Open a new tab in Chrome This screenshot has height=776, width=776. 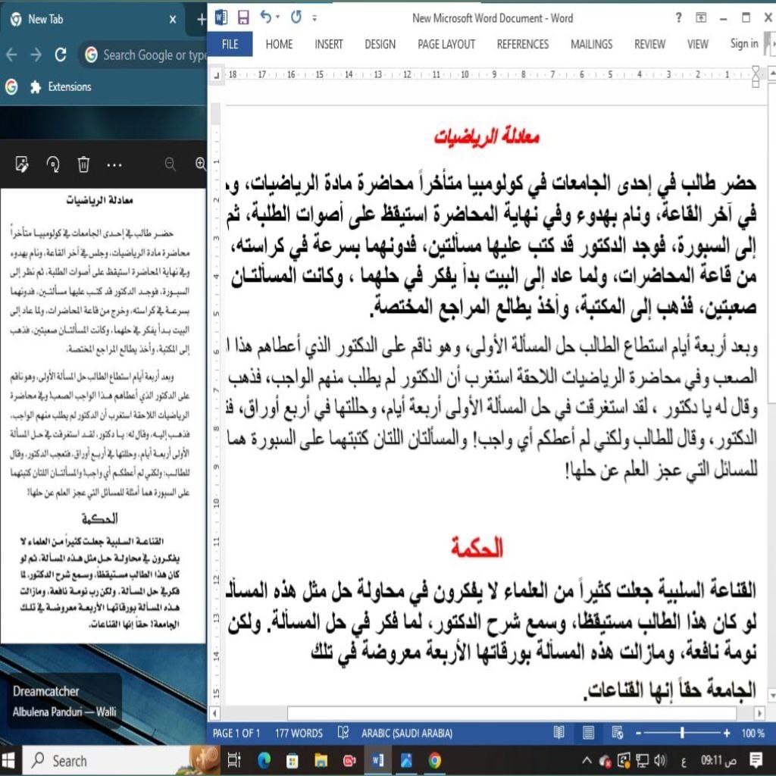(x=201, y=19)
